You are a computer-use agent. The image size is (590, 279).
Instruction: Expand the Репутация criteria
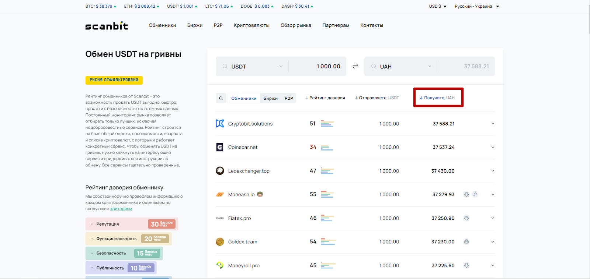[132, 224]
